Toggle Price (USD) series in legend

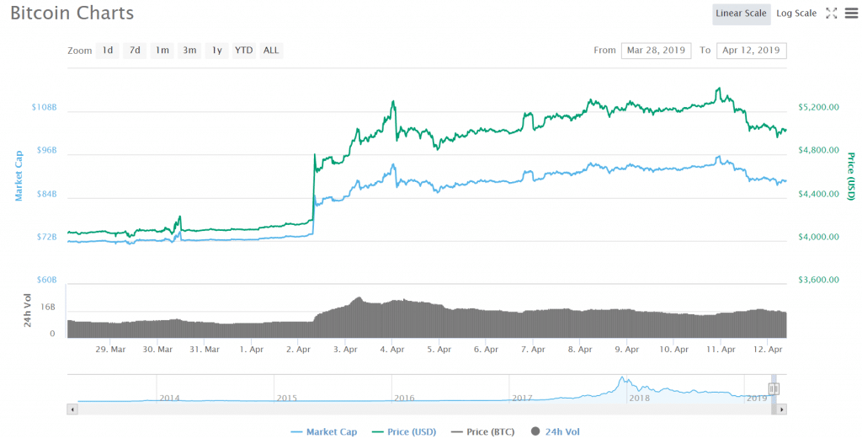[x=407, y=431]
